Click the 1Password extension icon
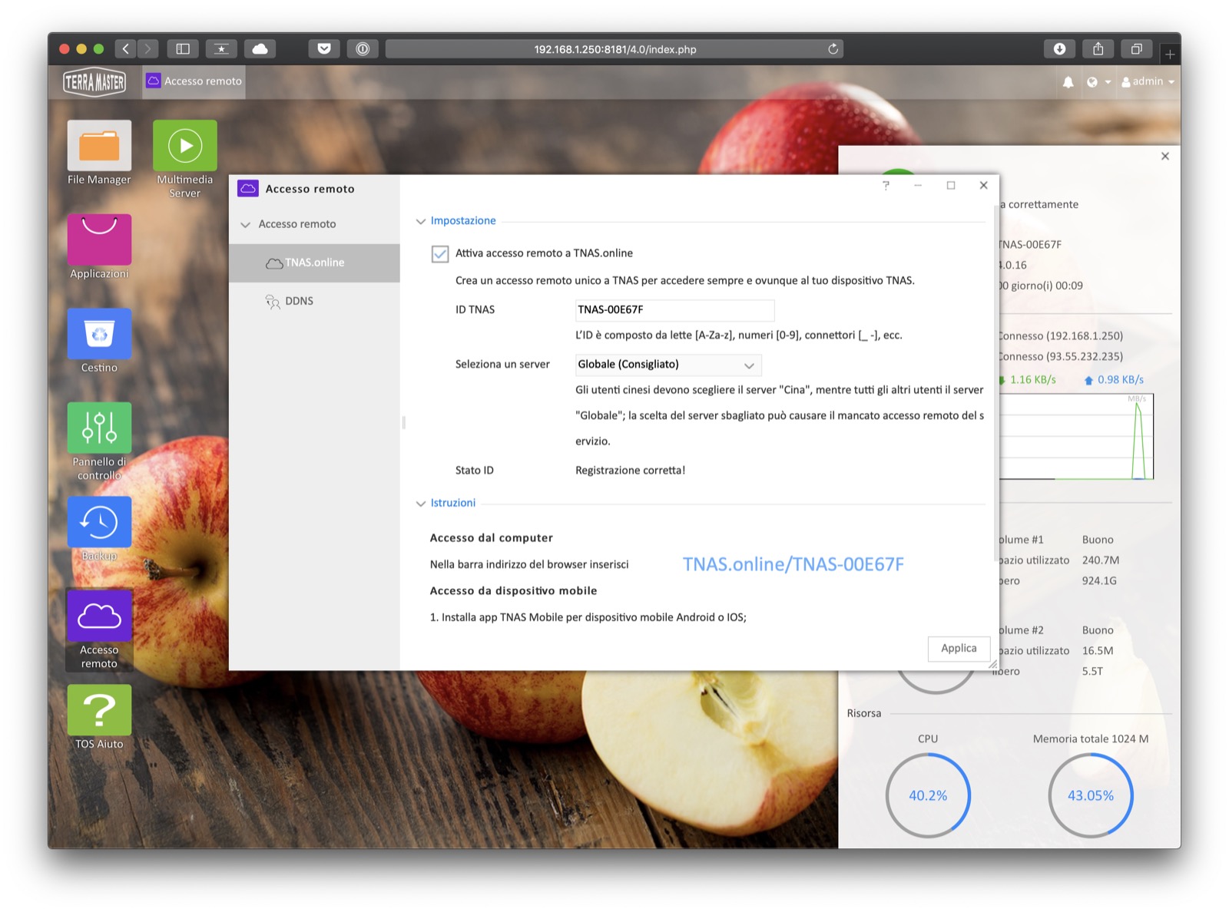Image resolution: width=1229 pixels, height=912 pixels. click(363, 49)
